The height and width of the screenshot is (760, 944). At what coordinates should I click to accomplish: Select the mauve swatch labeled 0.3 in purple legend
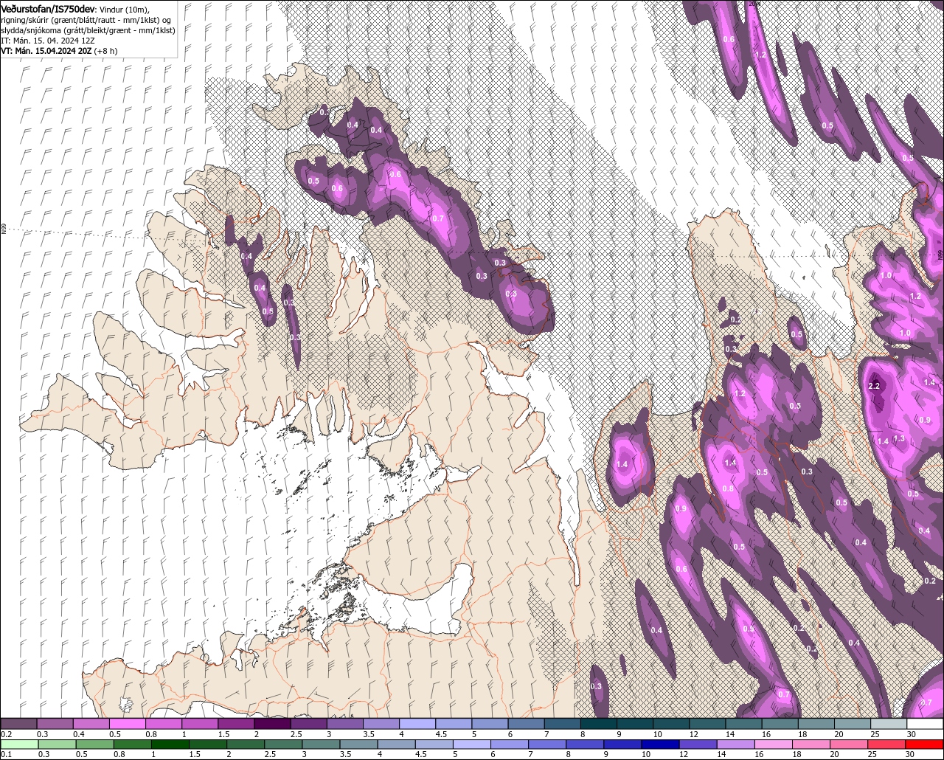(x=55, y=724)
